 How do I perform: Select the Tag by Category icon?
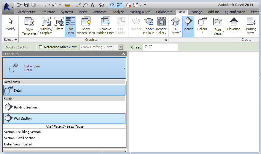(x=85, y=5)
